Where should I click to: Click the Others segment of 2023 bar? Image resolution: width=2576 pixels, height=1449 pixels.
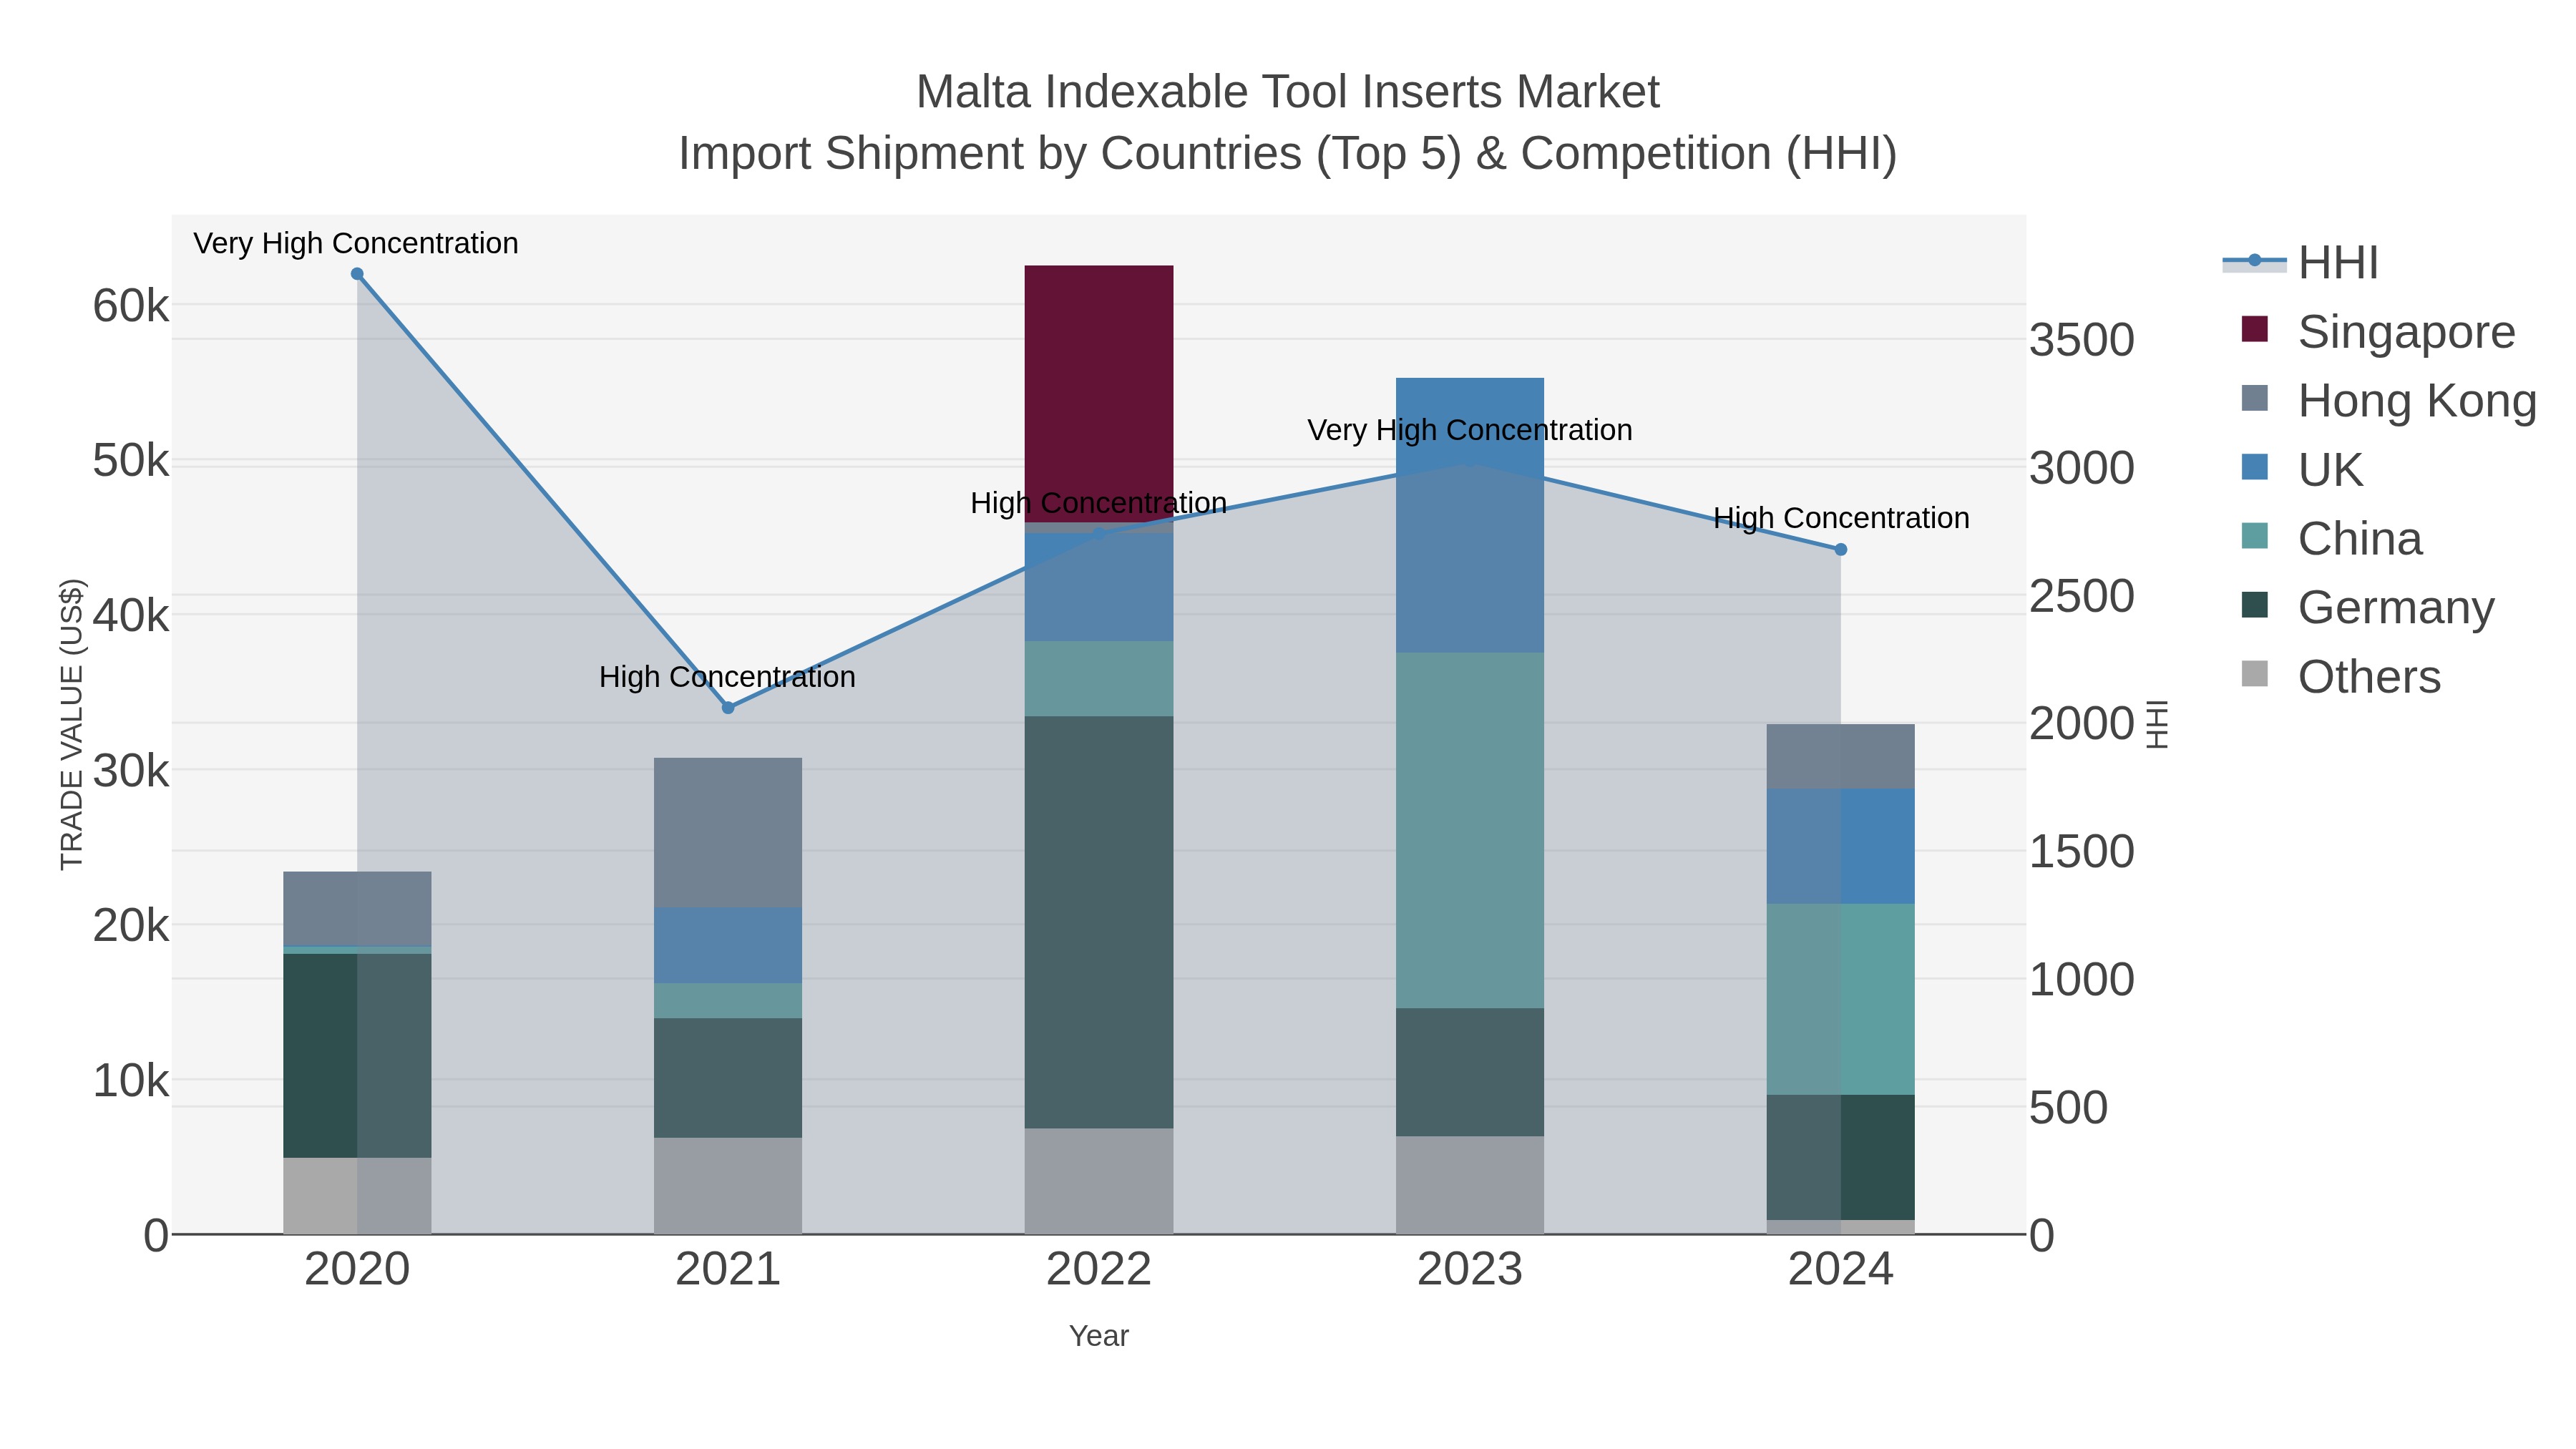click(1470, 1185)
